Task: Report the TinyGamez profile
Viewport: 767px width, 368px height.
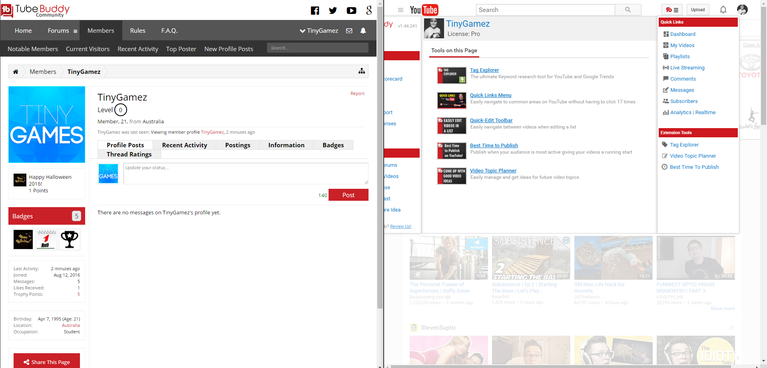Action: click(357, 93)
